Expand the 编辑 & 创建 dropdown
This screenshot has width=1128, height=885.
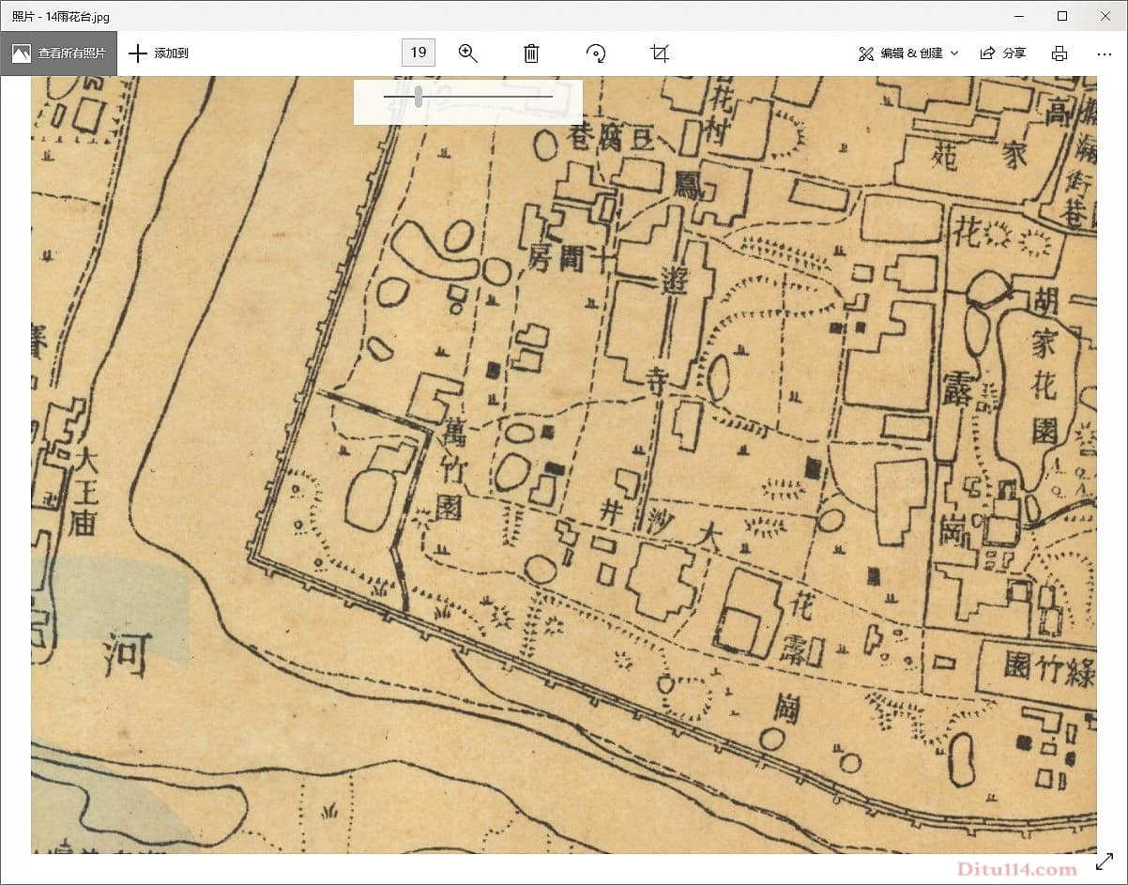908,53
